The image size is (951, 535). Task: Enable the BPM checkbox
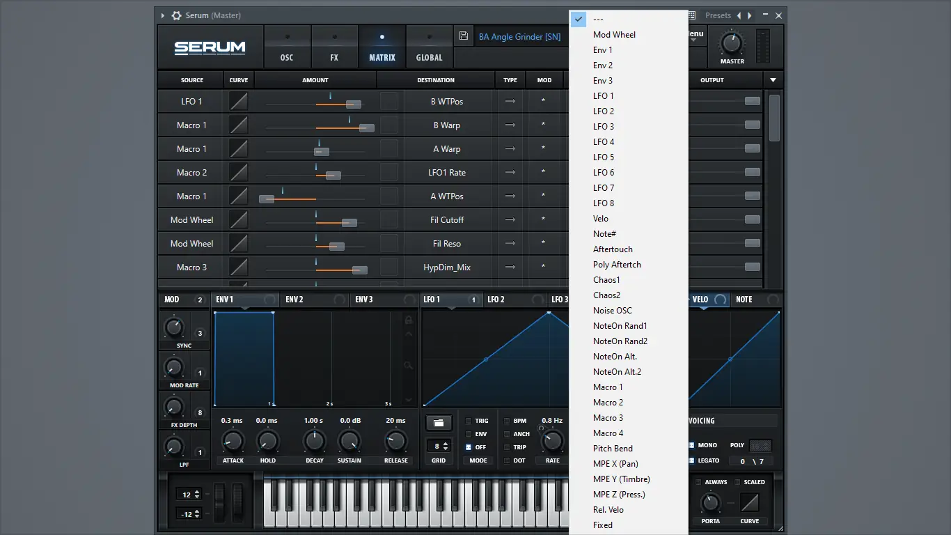click(507, 421)
